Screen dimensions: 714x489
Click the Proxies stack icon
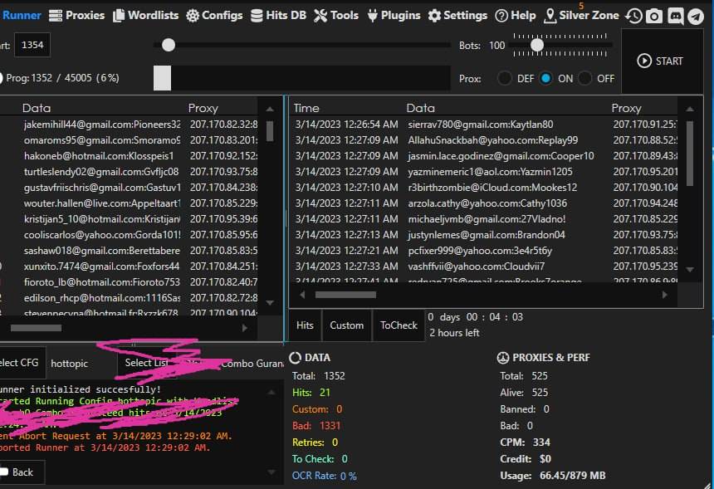tap(56, 16)
